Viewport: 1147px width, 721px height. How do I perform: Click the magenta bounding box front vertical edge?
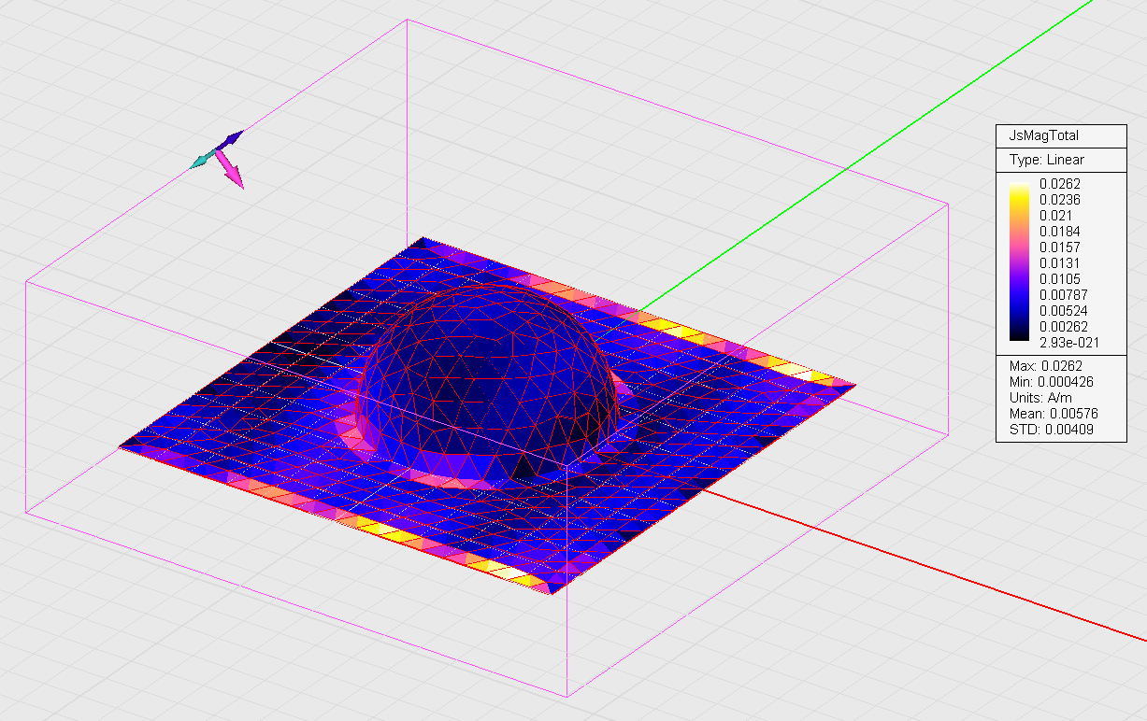tap(567, 579)
